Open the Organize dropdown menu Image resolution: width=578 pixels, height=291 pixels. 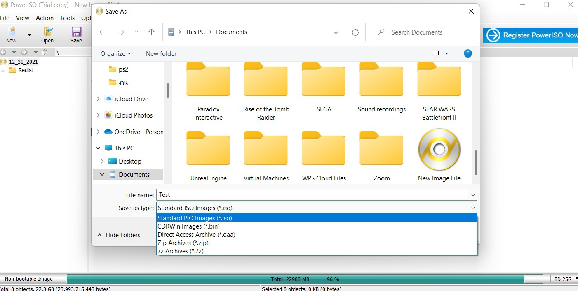(x=115, y=54)
